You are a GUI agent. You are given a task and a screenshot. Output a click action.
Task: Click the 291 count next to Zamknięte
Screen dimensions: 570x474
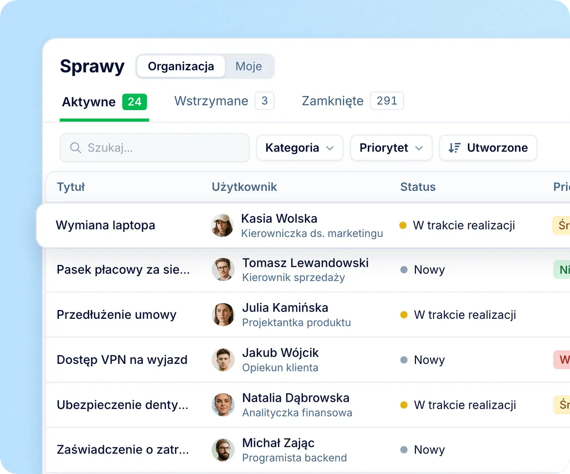(387, 101)
